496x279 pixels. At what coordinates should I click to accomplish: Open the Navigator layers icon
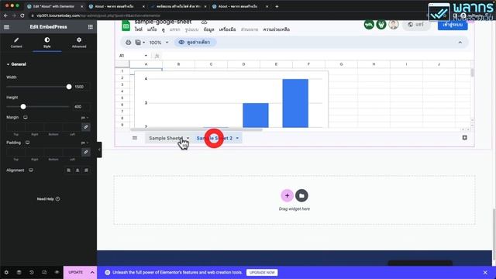point(19,272)
